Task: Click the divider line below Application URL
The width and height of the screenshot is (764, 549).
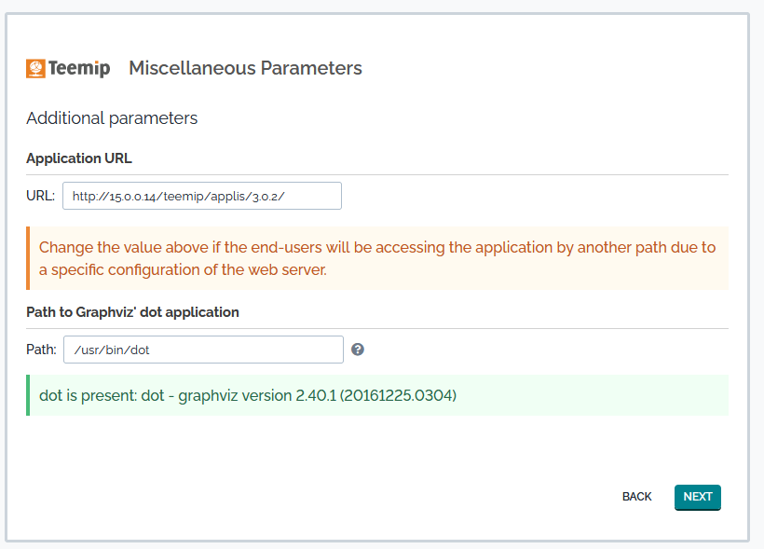Action: (377, 174)
